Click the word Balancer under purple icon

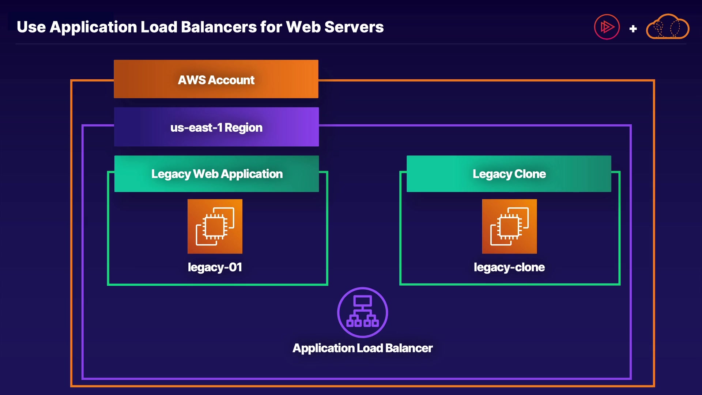(x=409, y=348)
